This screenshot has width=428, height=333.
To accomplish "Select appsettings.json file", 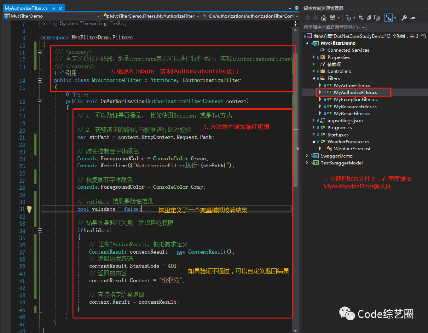I will tap(345, 120).
